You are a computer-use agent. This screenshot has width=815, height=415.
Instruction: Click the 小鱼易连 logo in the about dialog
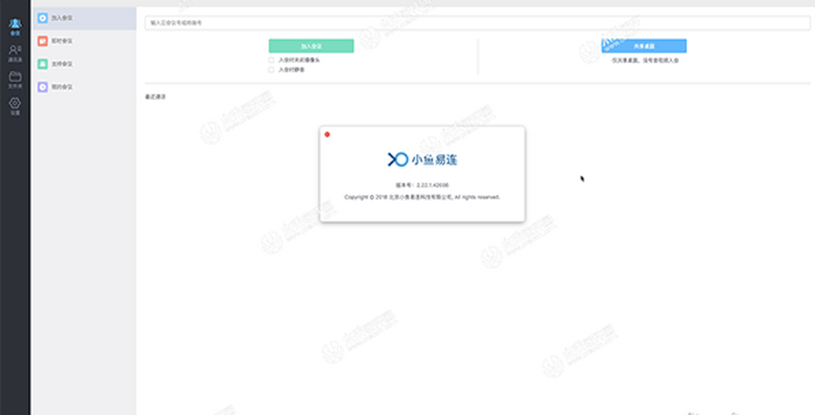coord(422,160)
